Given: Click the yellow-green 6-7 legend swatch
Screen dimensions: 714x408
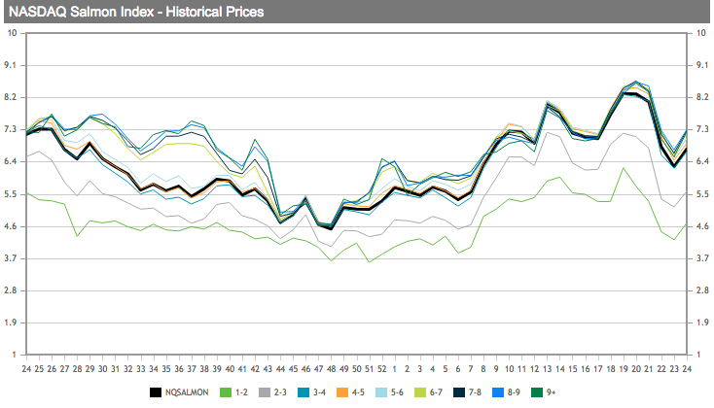Looking at the screenshot, I should point(420,392).
